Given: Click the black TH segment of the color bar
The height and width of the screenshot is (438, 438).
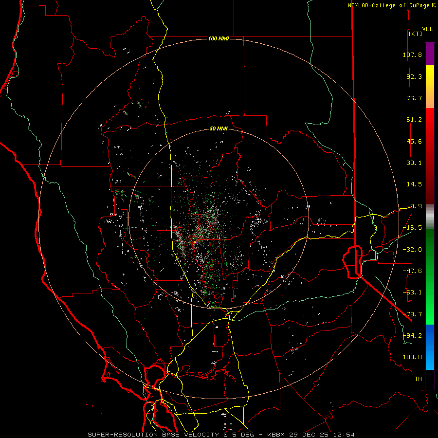Looking at the screenshot, I should point(430,379).
